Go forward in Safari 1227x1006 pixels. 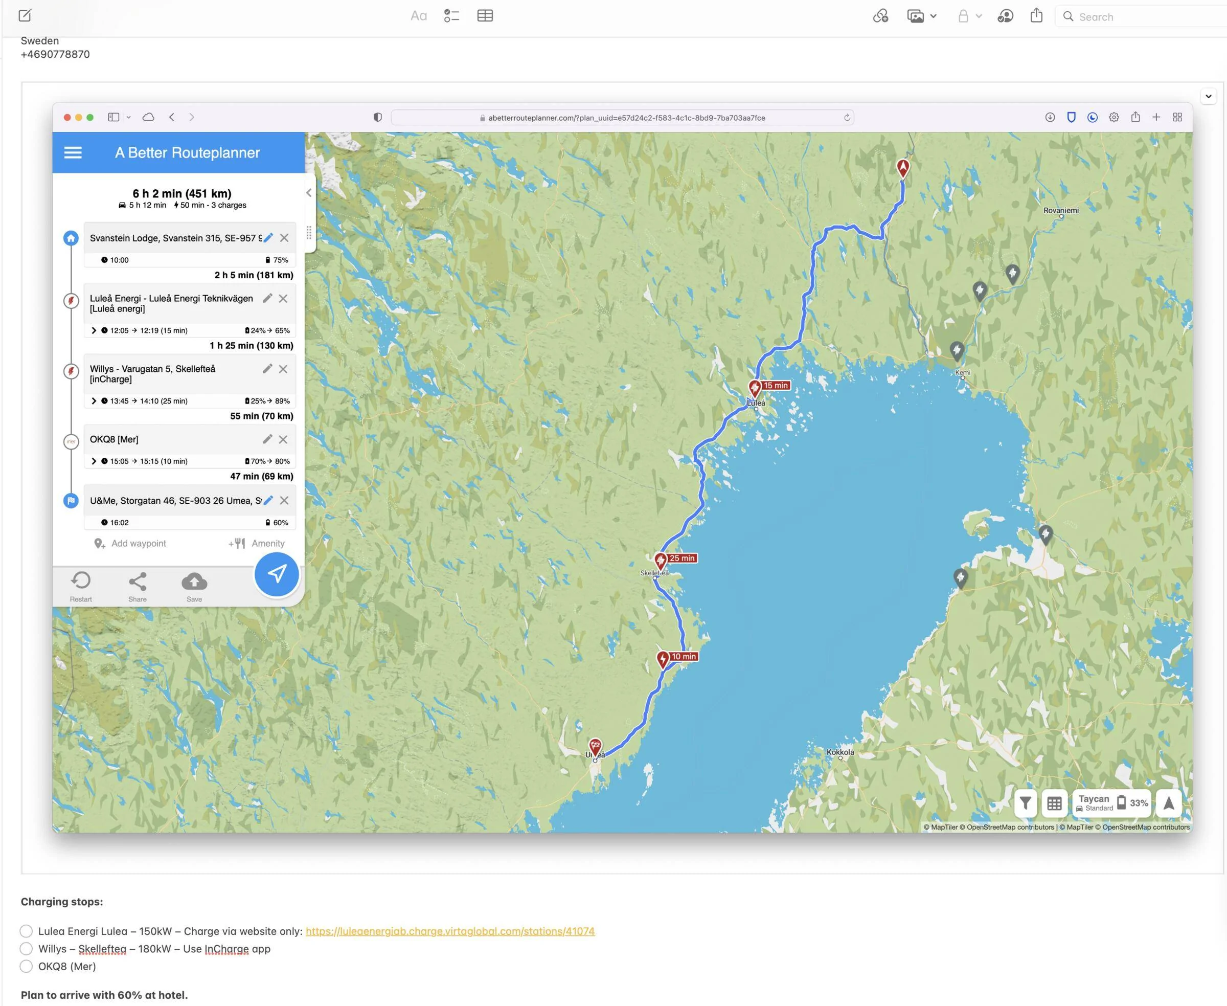[x=192, y=117]
